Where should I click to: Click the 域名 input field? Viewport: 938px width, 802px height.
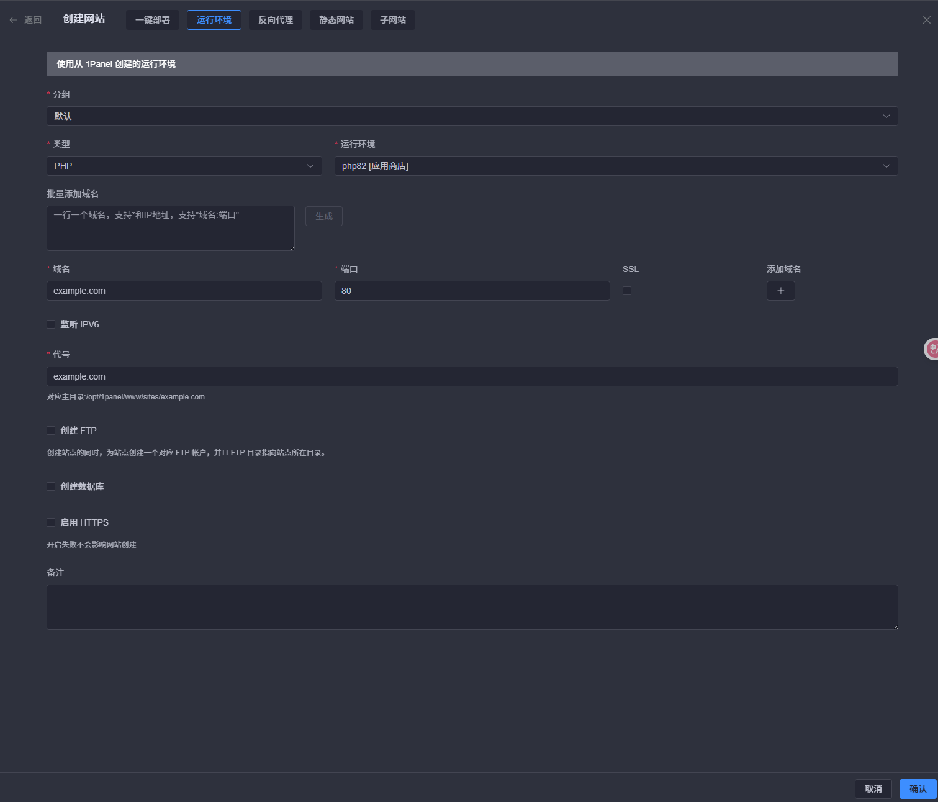coord(184,291)
